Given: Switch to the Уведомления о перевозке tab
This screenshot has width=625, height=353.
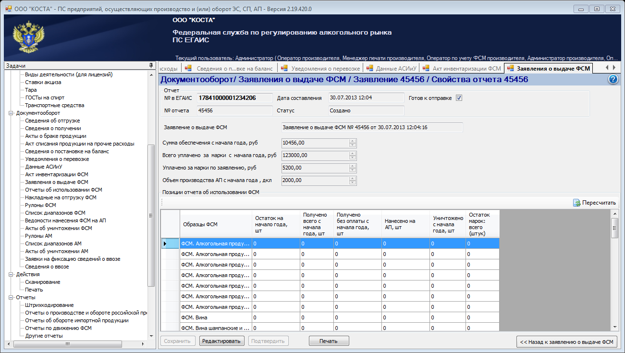Looking at the screenshot, I should click(320, 68).
